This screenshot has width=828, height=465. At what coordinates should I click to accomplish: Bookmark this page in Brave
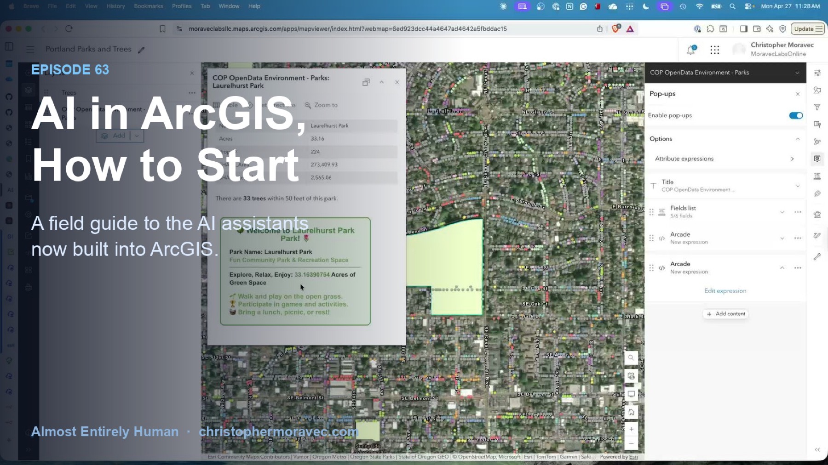click(x=162, y=28)
